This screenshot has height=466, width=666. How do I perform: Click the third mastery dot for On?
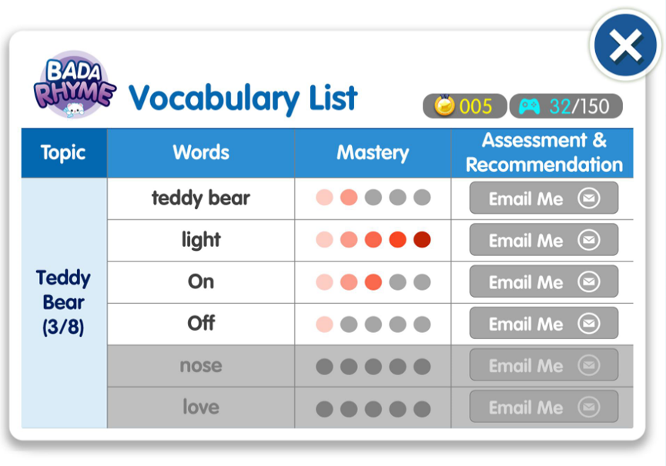click(373, 282)
